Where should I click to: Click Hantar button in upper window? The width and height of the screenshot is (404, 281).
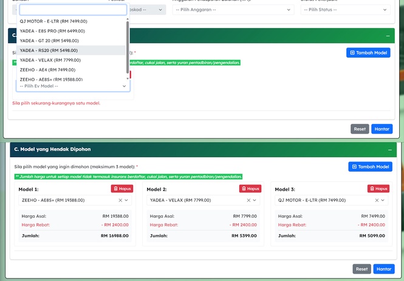pyautogui.click(x=382, y=129)
